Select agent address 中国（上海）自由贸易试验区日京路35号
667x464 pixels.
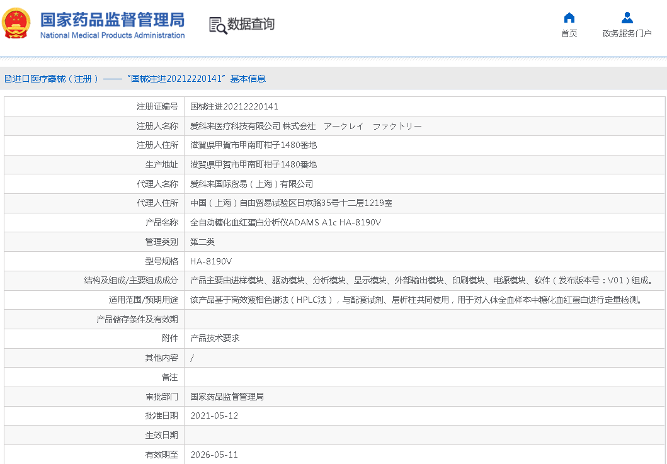coord(265,203)
